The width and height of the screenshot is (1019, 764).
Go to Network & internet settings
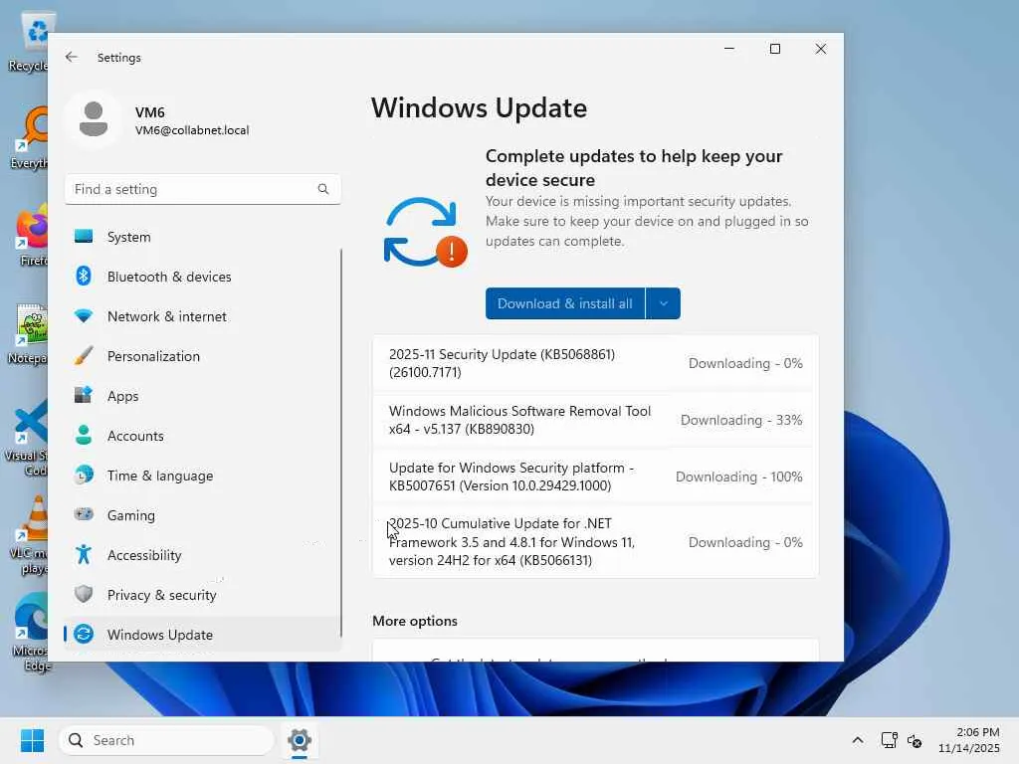(202, 316)
